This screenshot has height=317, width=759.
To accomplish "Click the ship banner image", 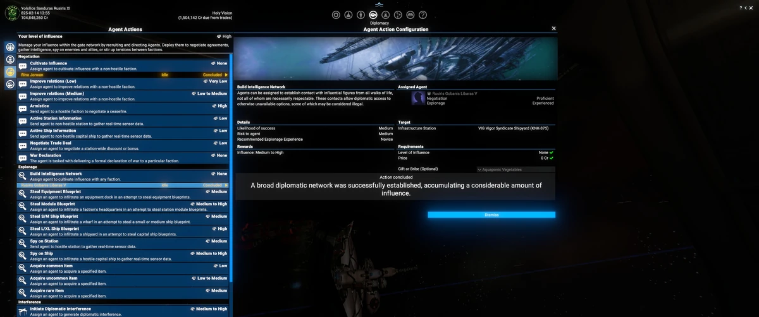I will pyautogui.click(x=396, y=58).
